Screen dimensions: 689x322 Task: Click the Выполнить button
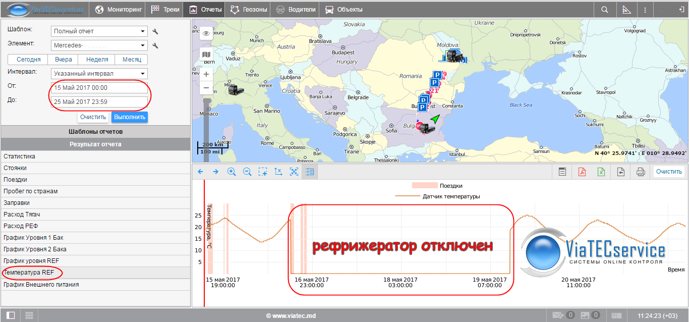(x=130, y=117)
